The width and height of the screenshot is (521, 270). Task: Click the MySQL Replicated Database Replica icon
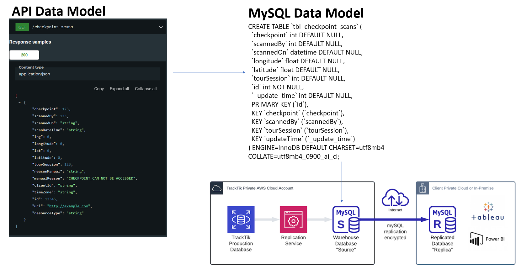pyautogui.click(x=443, y=220)
